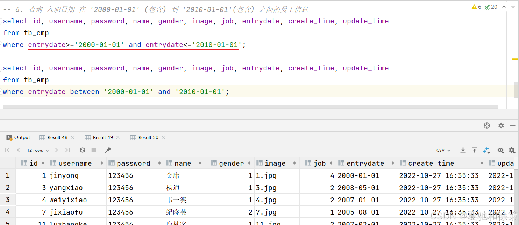Click the editor vertical scrollbar thumb
Viewport: 519px width, 225px height.
[516, 89]
